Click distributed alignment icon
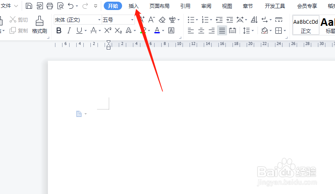Image resolution: width=335 pixels, height=194 pixels. tap(232, 31)
